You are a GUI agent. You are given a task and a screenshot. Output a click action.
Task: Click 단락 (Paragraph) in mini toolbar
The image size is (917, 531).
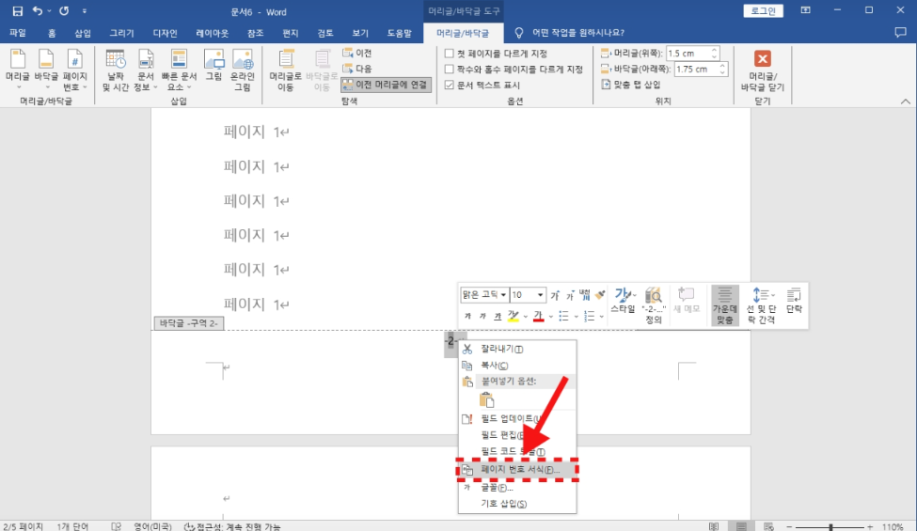click(x=794, y=300)
